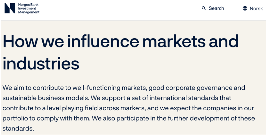The width and height of the screenshot is (267, 135).
Task: Click the paragraph line starting 'We aim to contribute'
Action: pos(124,88)
